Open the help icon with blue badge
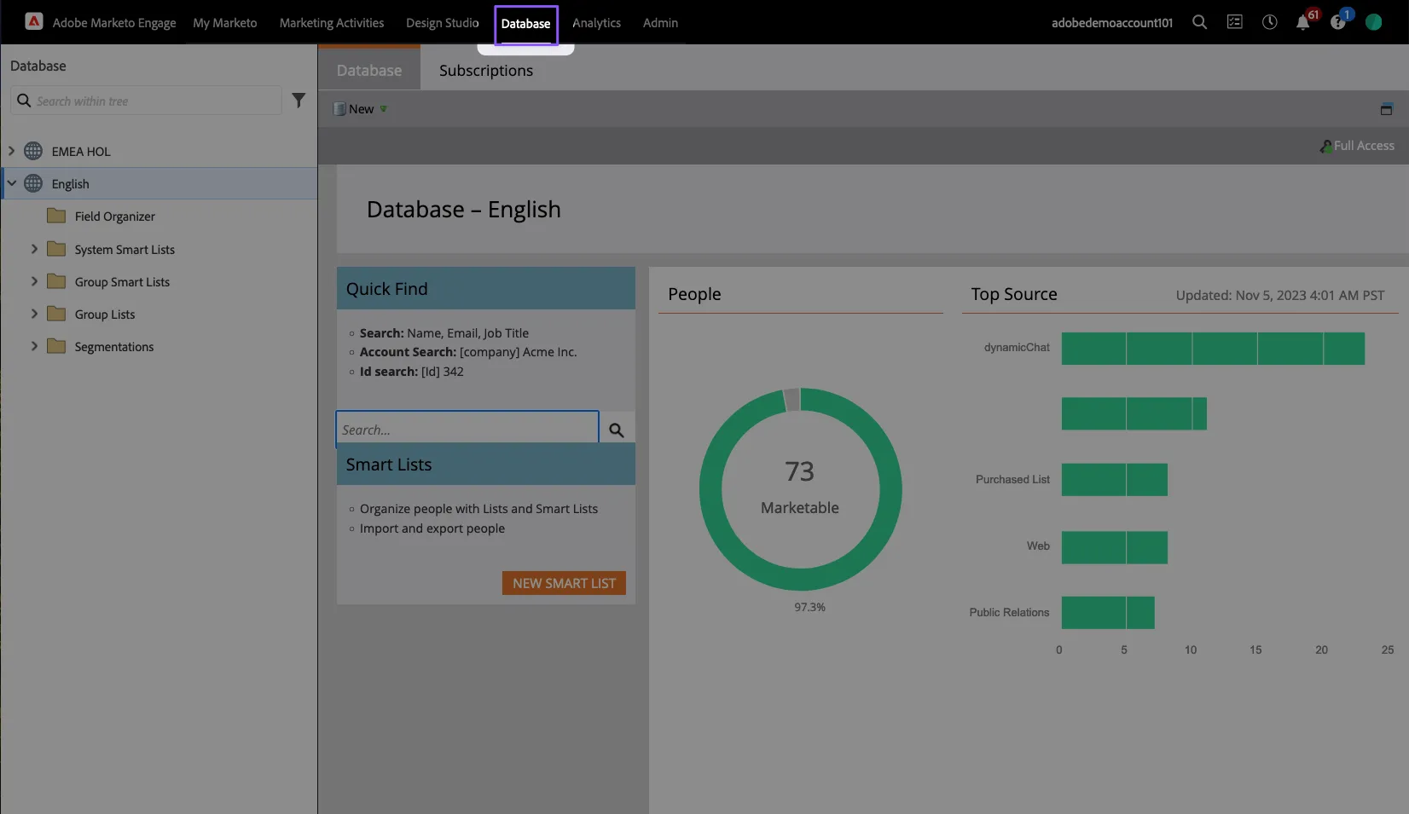 coord(1337,23)
